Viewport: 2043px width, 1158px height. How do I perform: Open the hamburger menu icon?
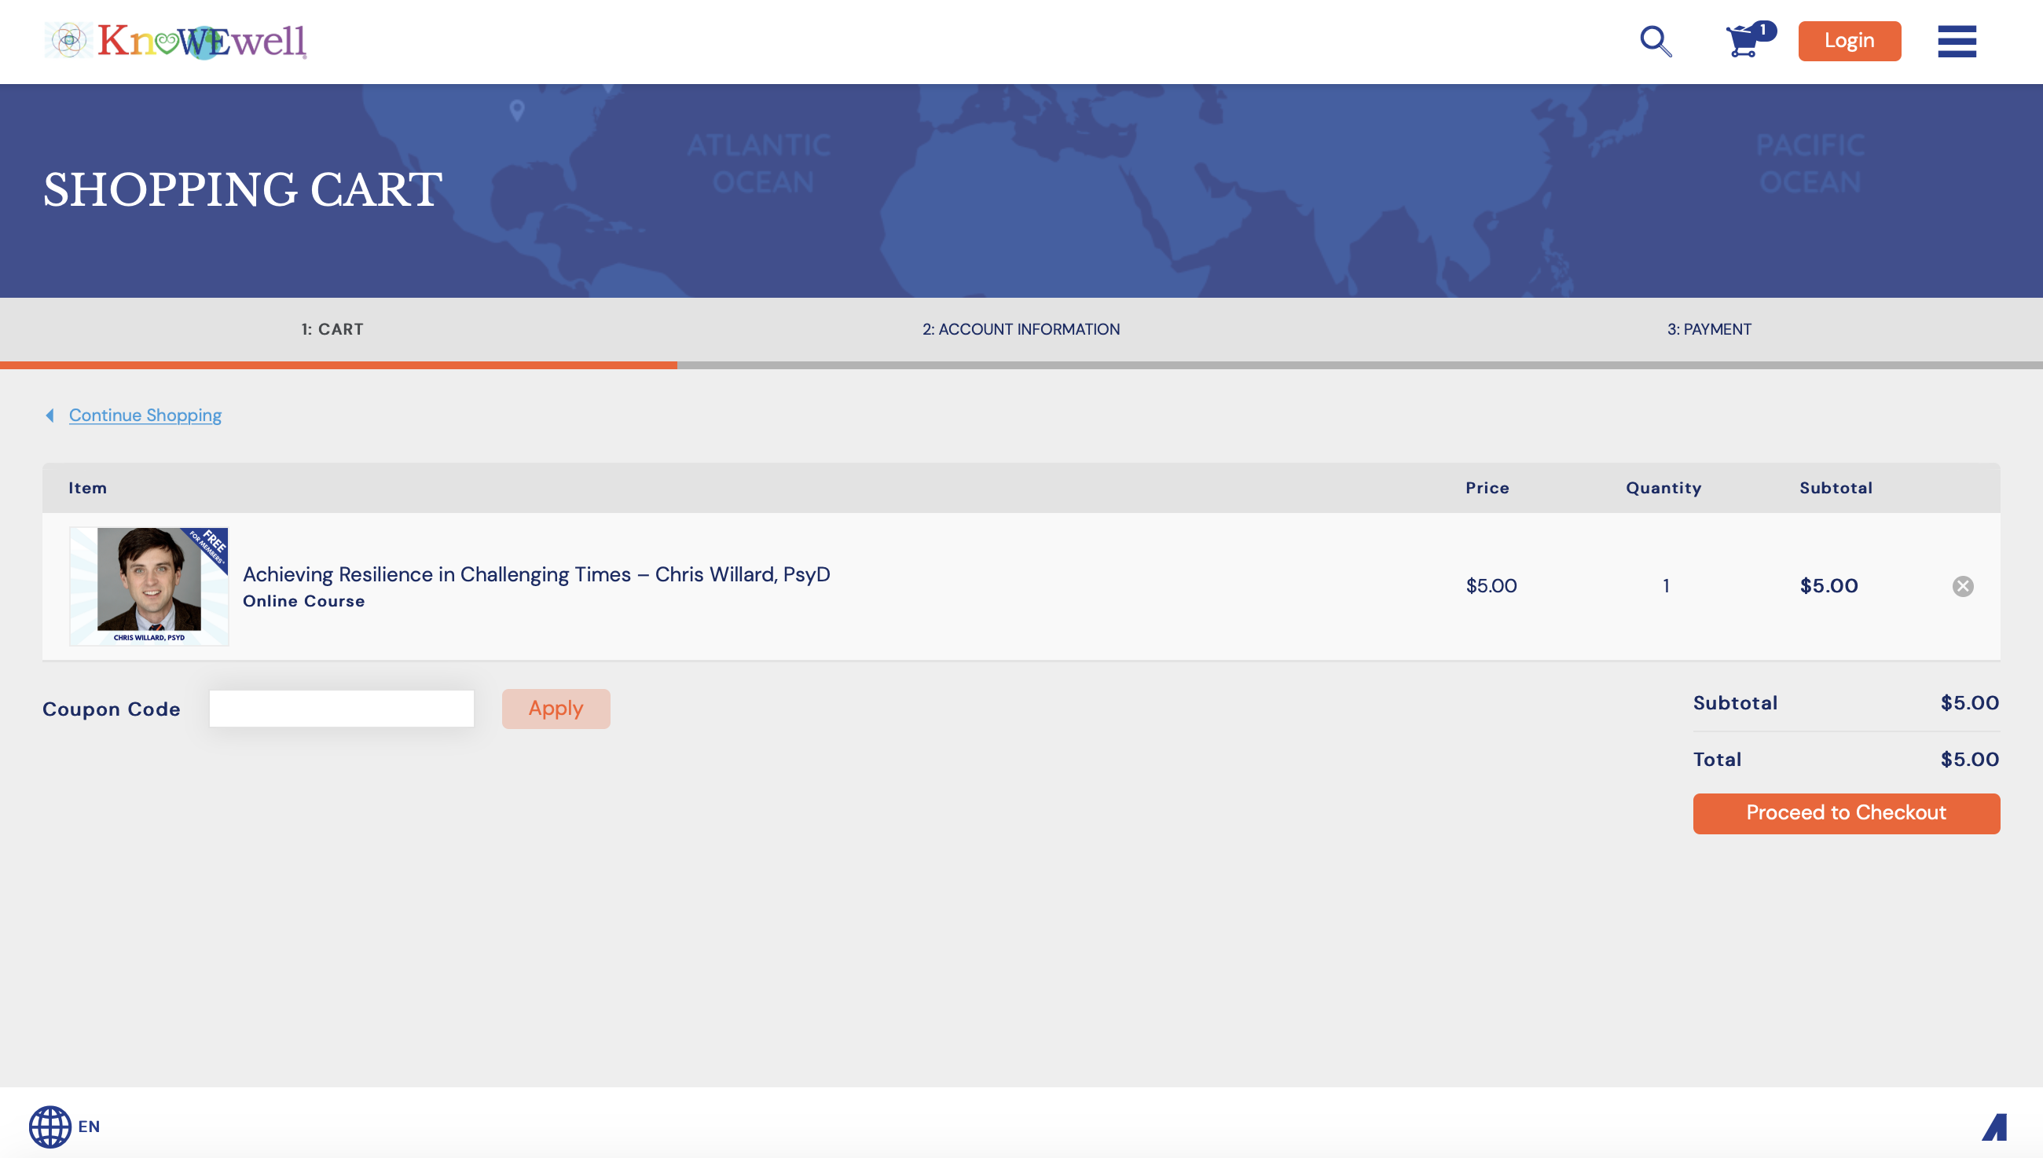pyautogui.click(x=1957, y=42)
